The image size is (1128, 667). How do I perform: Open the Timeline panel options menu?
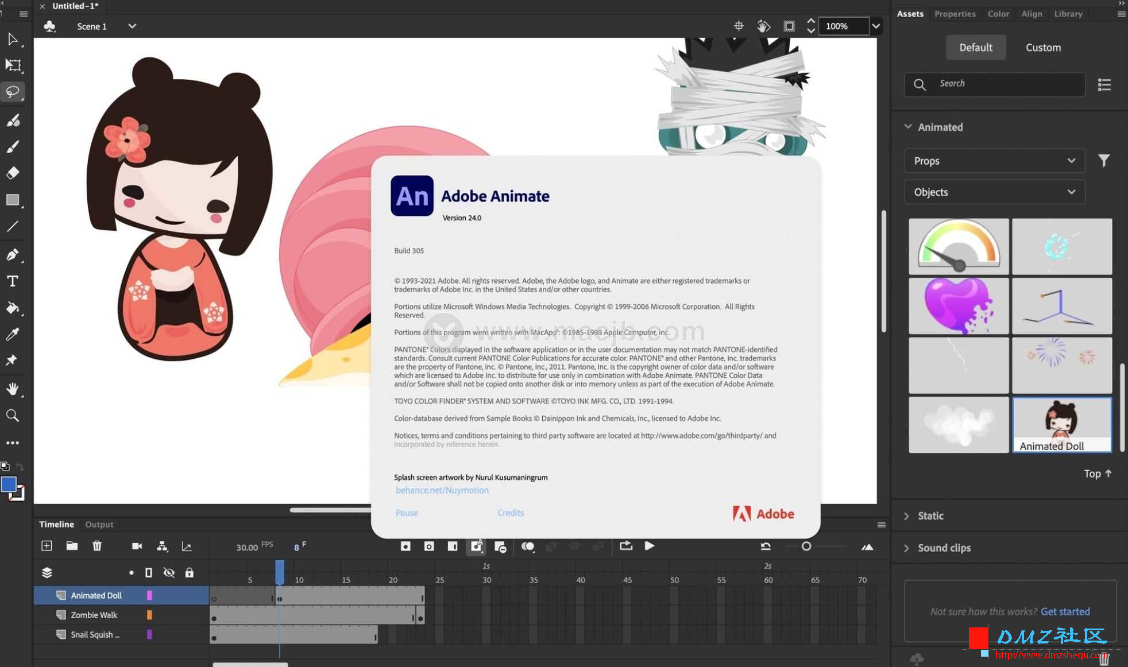pos(882,524)
